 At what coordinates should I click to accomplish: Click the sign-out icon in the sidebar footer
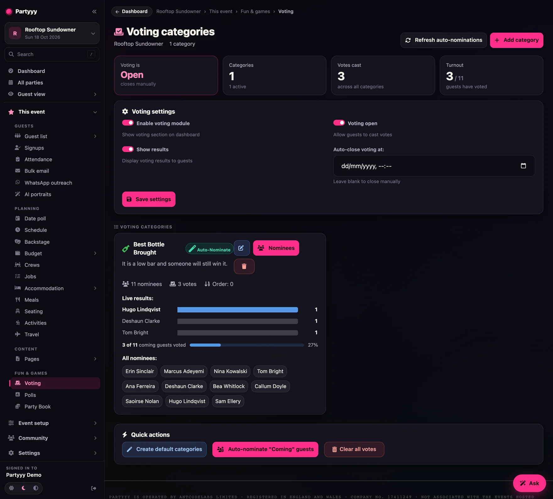pos(94,488)
